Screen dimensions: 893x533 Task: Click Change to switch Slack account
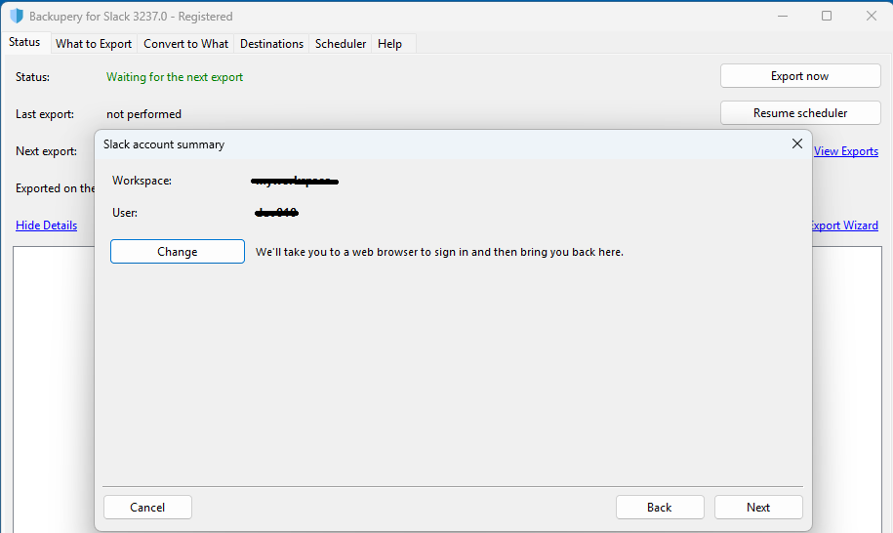pyautogui.click(x=177, y=252)
